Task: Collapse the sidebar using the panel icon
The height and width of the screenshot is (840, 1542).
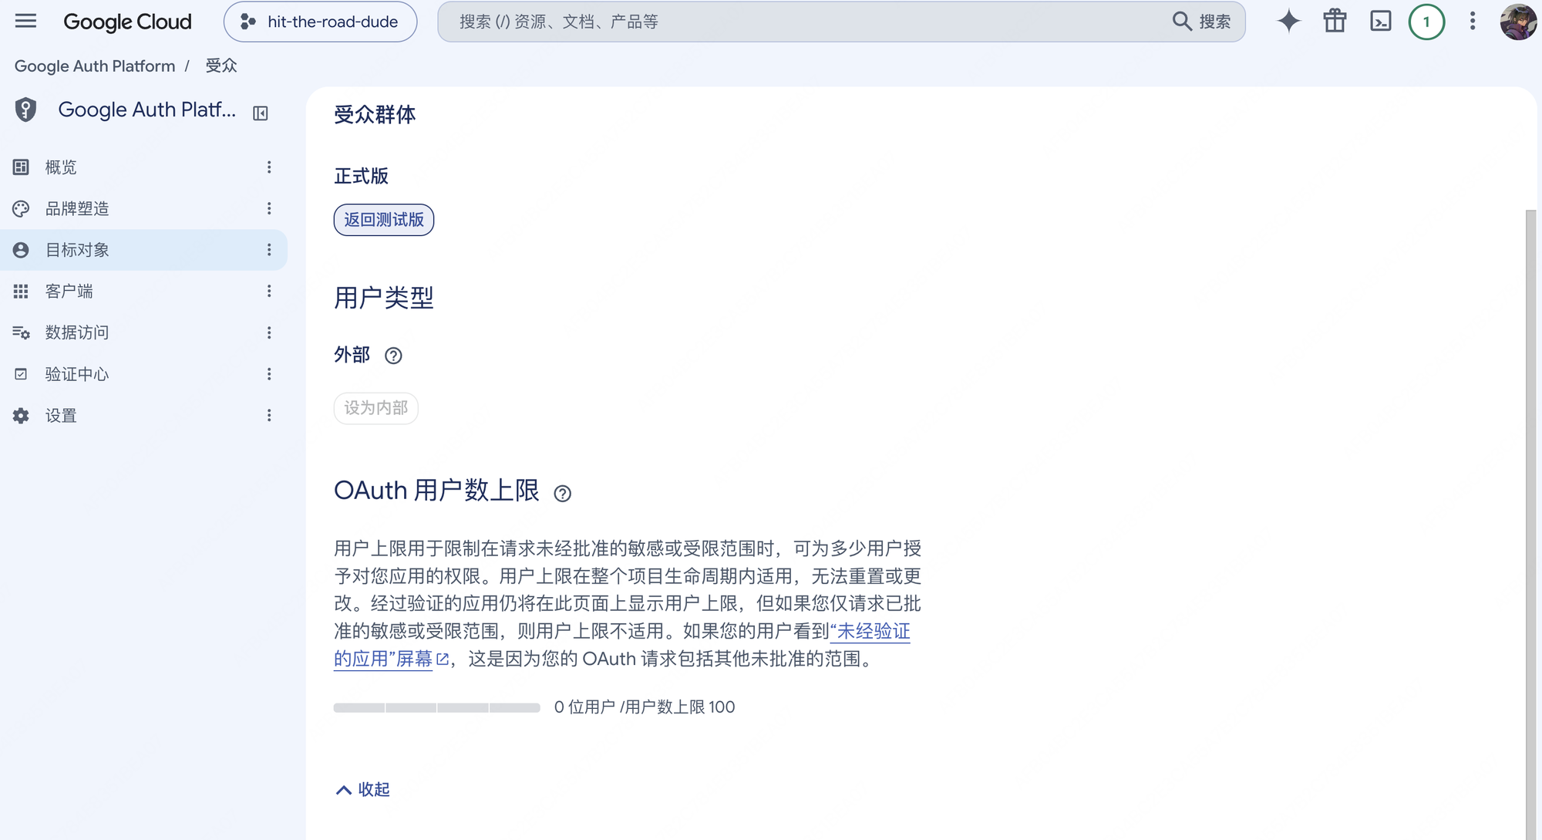Action: pyautogui.click(x=261, y=113)
